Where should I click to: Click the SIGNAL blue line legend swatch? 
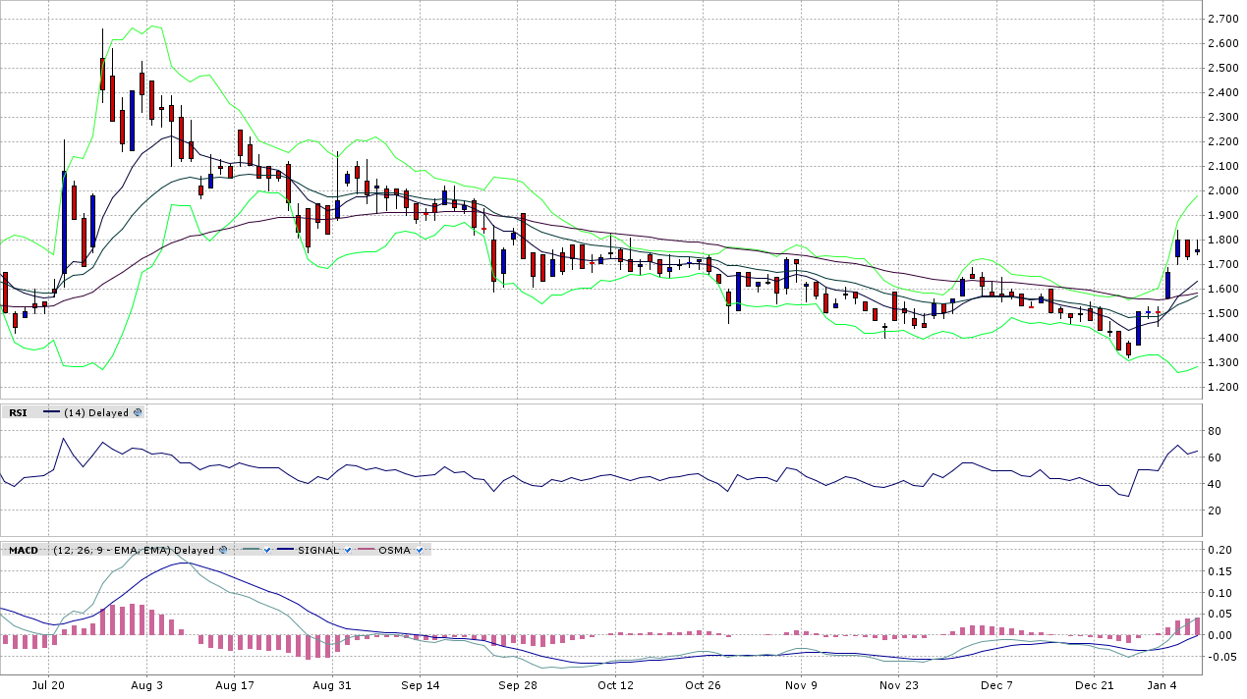pyautogui.click(x=285, y=550)
